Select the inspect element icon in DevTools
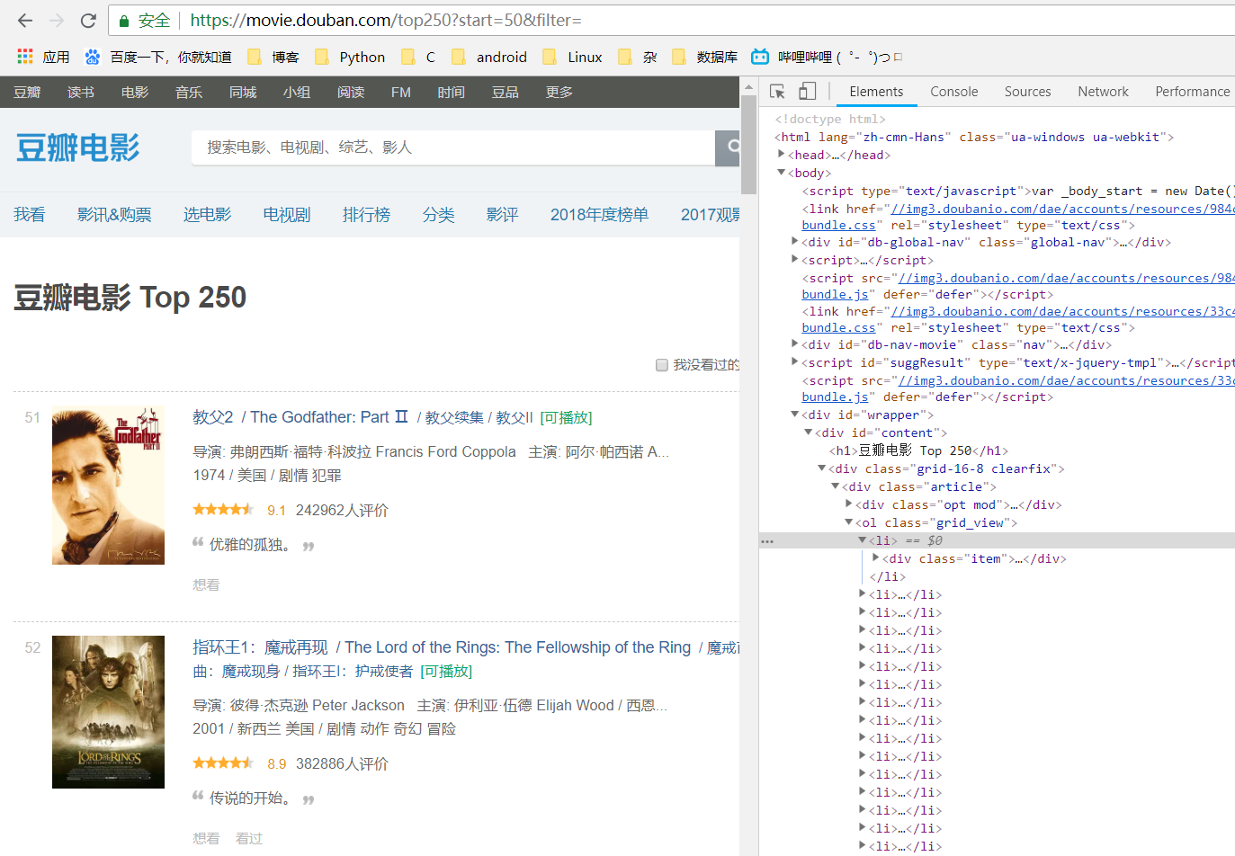 [776, 91]
